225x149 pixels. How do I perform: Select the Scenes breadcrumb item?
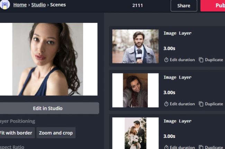pyautogui.click(x=58, y=5)
